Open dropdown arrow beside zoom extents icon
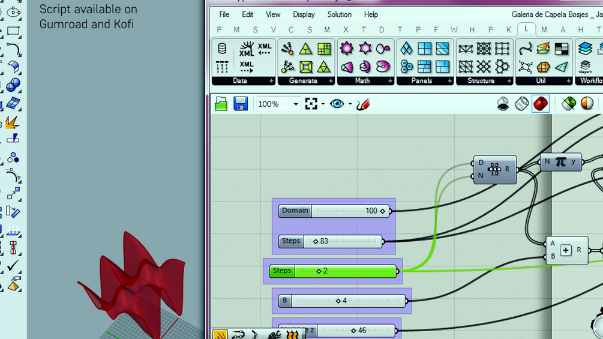This screenshot has height=339, width=603. [323, 104]
